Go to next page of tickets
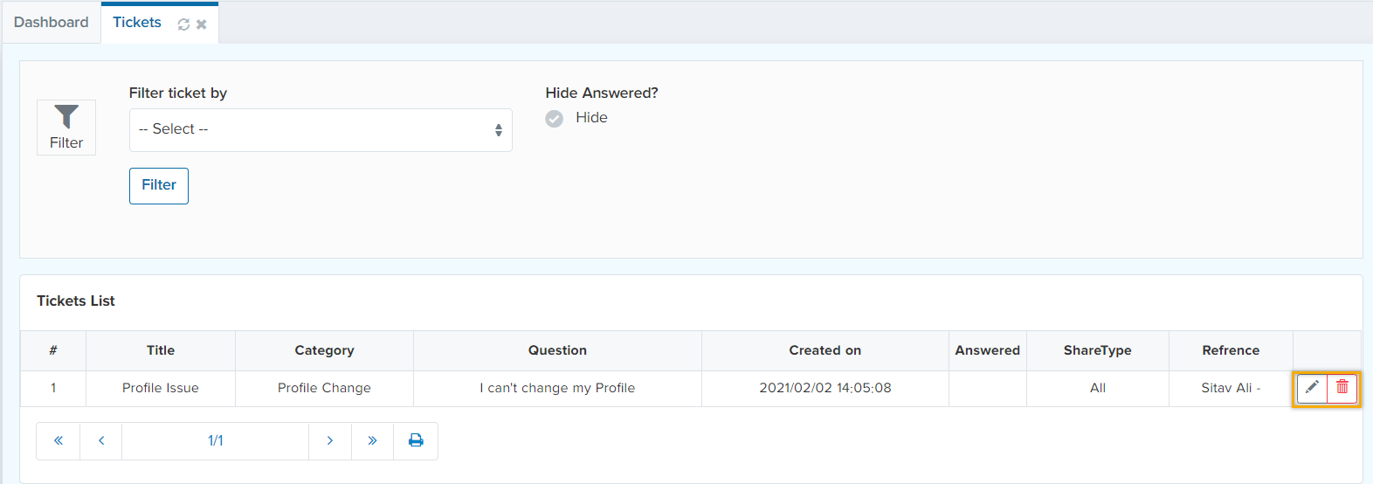 (x=330, y=441)
